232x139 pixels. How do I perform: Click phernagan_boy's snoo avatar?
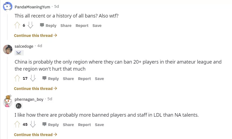(x=8, y=101)
